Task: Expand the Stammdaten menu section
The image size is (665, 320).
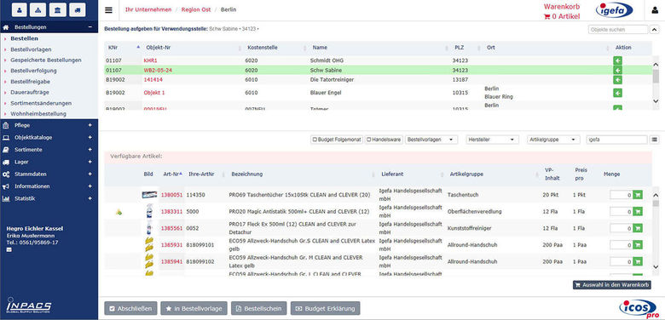Action: pyautogui.click(x=90, y=174)
